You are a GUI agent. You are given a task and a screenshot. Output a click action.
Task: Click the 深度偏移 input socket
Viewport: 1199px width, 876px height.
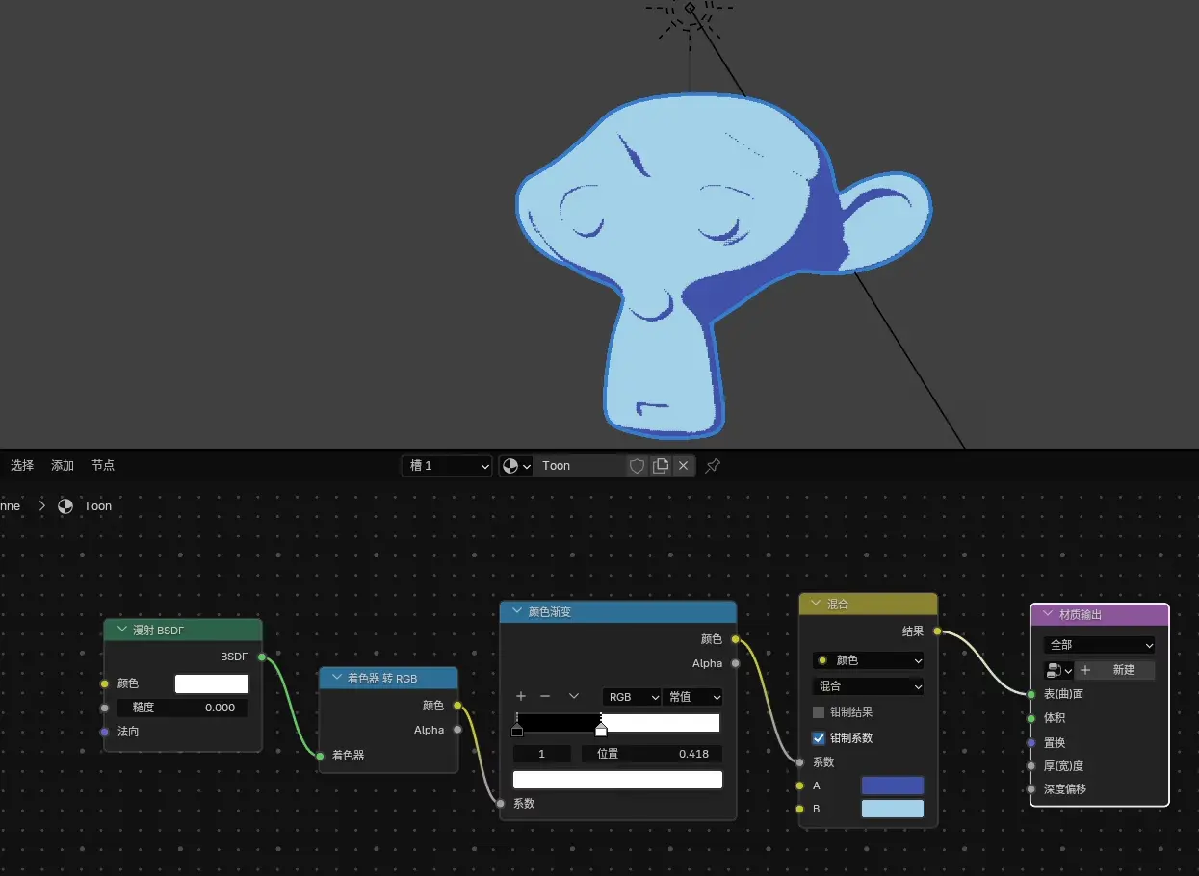1031,789
